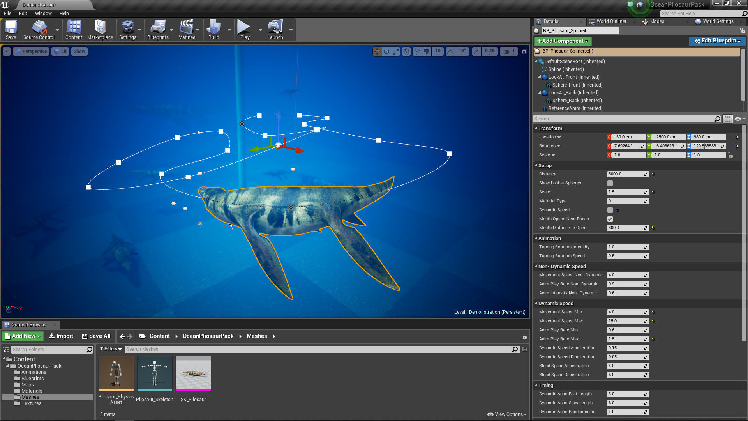Toggle the Scale lock icon in Transform
The image size is (748, 421).
point(730,155)
